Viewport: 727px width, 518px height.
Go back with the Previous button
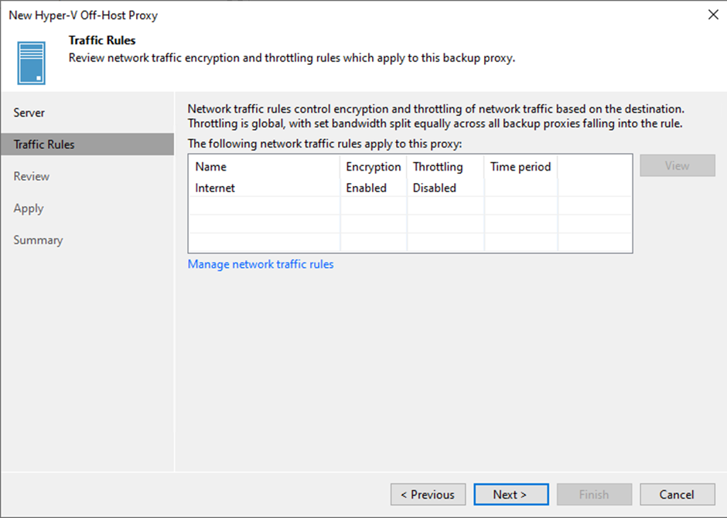pos(428,494)
